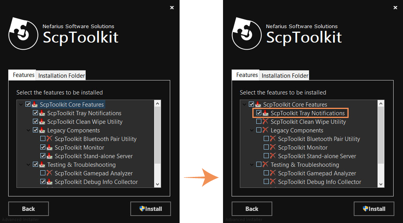This screenshot has width=403, height=223.
Task: Uncheck the ticked Debug Info Collector checkbox
Action: coord(43,182)
